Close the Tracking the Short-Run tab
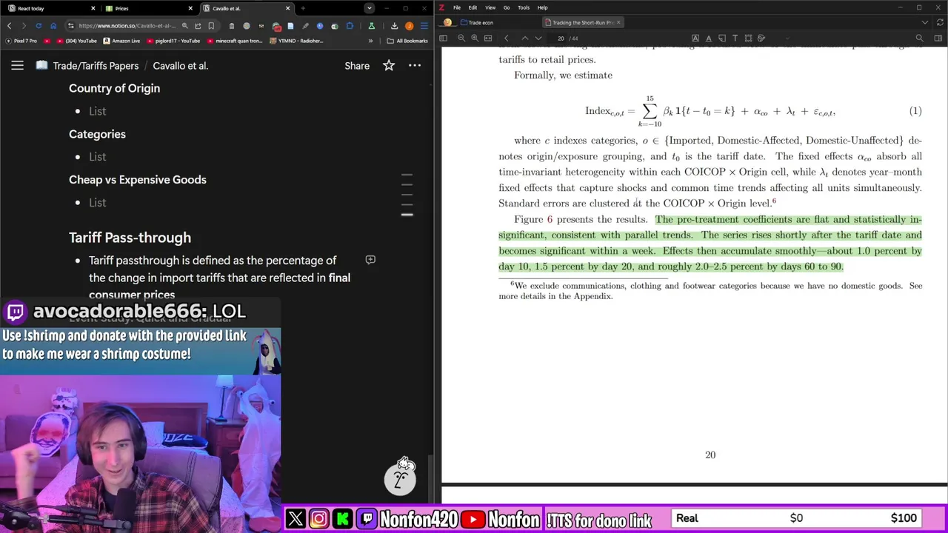Screen dimensions: 948x533 618,22
